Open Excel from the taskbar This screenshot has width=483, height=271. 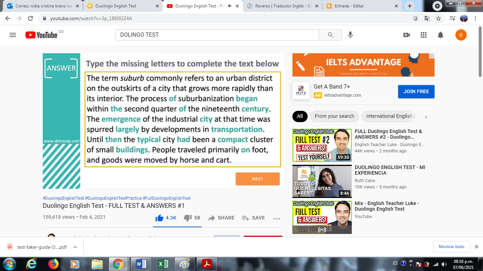tap(163, 264)
